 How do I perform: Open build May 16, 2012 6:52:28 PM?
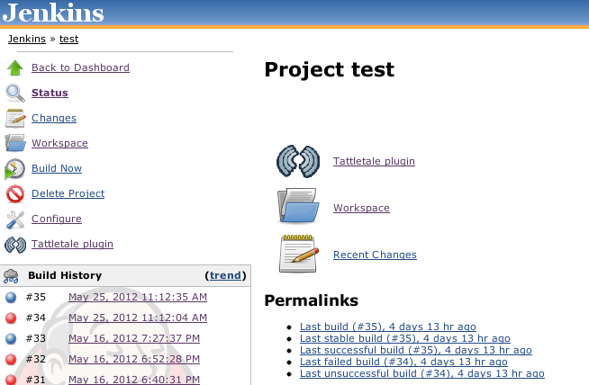tap(134, 359)
